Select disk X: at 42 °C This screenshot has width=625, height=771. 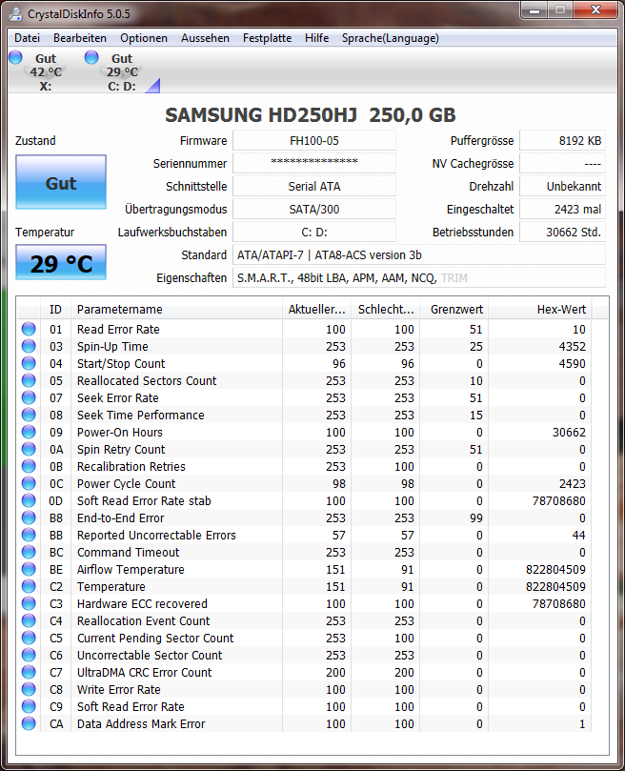(45, 71)
